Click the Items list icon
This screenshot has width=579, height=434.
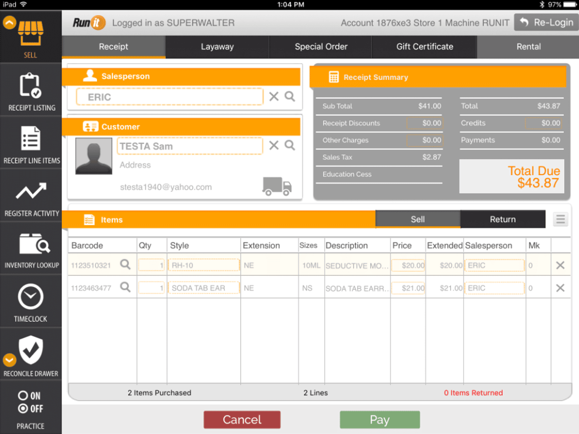click(89, 220)
